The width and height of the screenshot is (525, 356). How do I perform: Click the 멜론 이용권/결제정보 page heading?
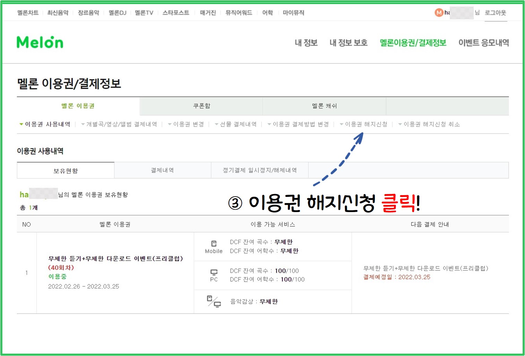[x=69, y=84]
